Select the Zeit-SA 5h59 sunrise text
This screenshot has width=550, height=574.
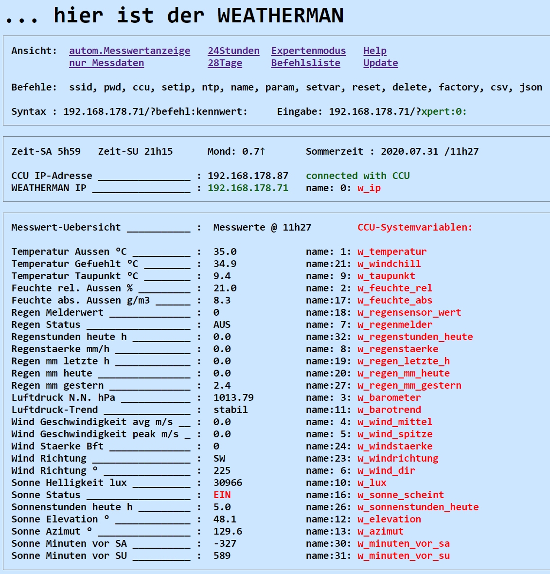[x=46, y=152]
